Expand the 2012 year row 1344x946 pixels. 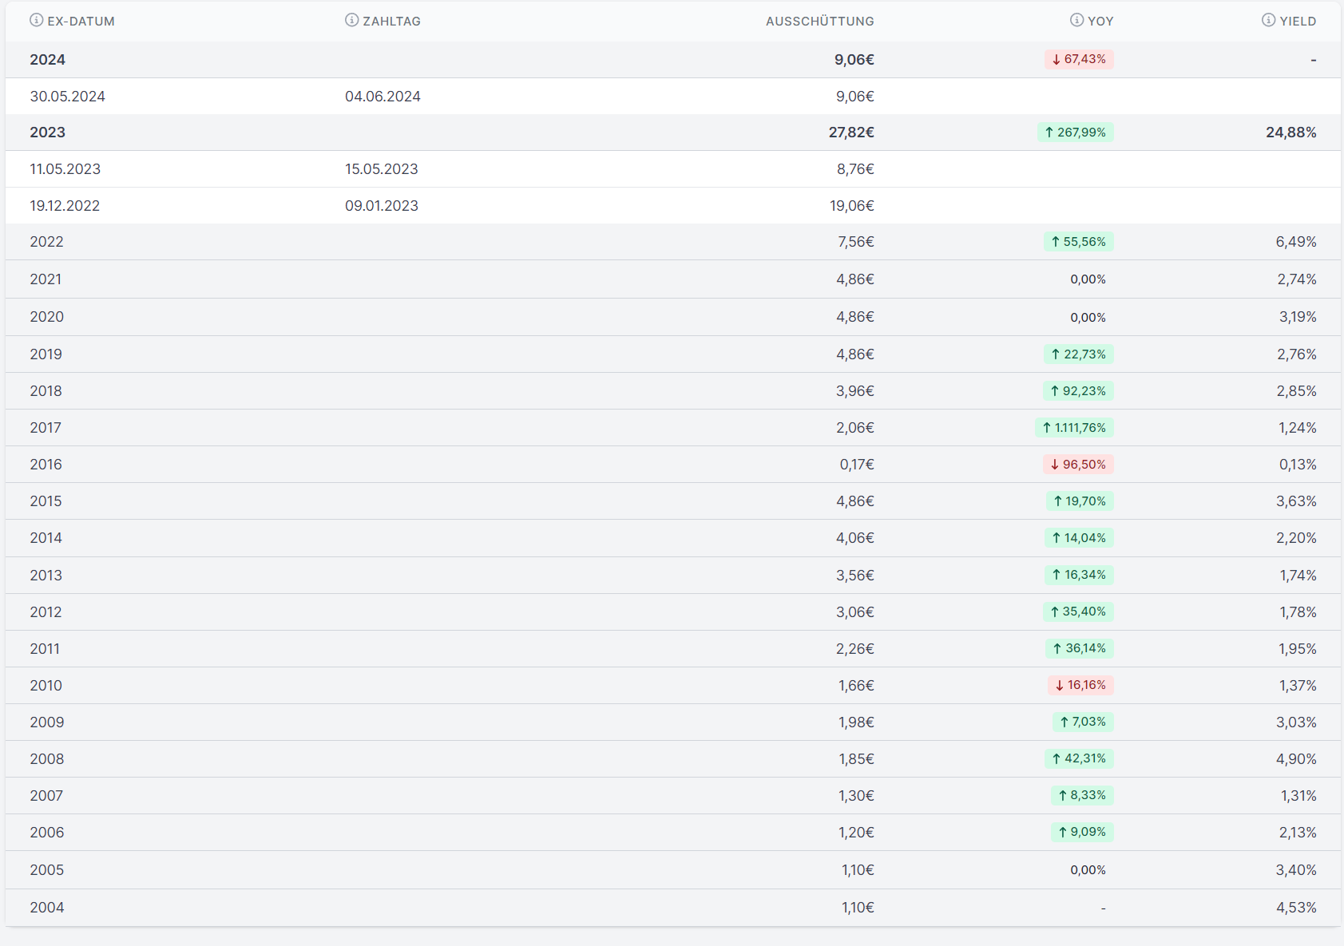[x=672, y=612]
